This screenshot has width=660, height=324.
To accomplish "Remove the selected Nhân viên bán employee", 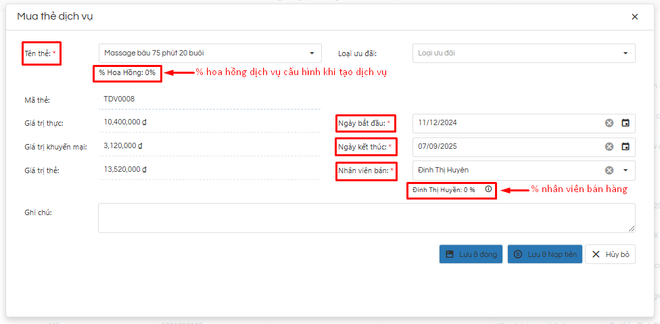I will click(x=609, y=170).
